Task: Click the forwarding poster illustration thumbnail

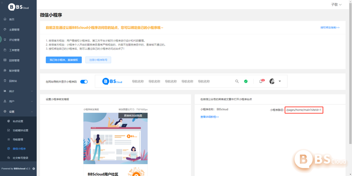Action: (x=115, y=138)
